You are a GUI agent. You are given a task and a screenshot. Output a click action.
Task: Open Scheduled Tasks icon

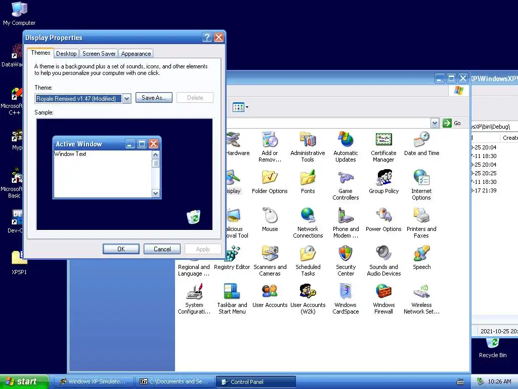pos(308,261)
